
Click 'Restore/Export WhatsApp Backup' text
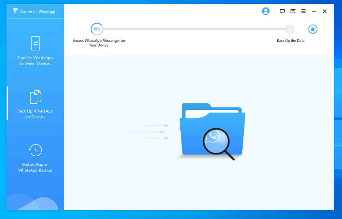35,167
